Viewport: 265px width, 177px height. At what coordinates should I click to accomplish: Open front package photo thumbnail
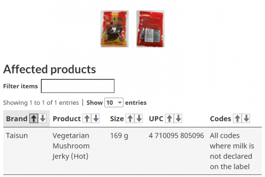point(114,28)
